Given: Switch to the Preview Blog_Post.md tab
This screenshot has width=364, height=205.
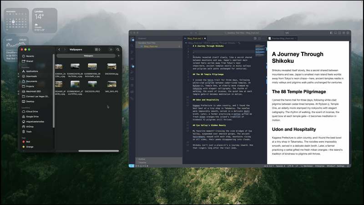Looking at the screenshot, I should (x=283, y=38).
